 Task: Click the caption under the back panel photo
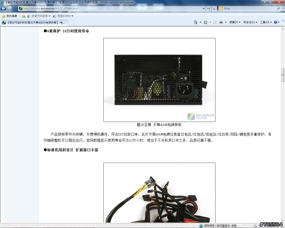(x=159, y=125)
